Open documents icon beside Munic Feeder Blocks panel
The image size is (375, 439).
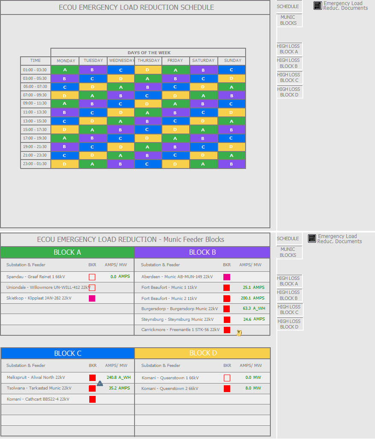(x=312, y=238)
